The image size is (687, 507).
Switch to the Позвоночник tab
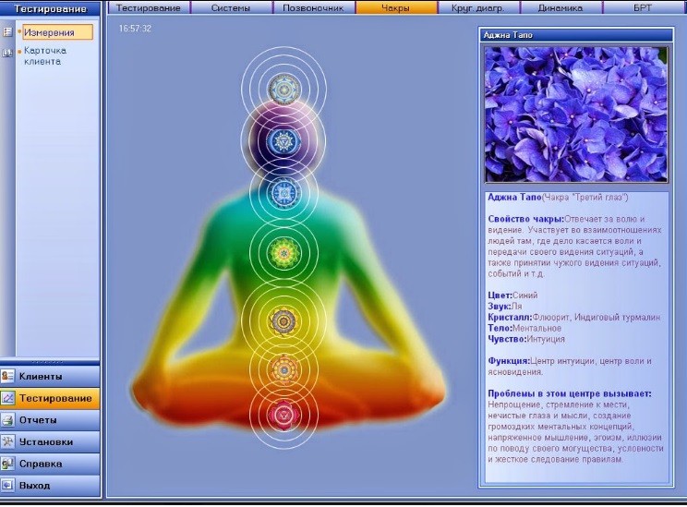[x=313, y=7]
